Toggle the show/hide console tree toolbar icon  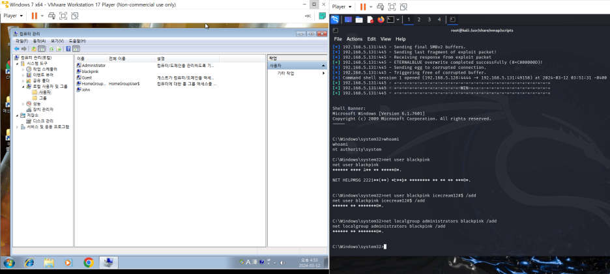pos(42,49)
